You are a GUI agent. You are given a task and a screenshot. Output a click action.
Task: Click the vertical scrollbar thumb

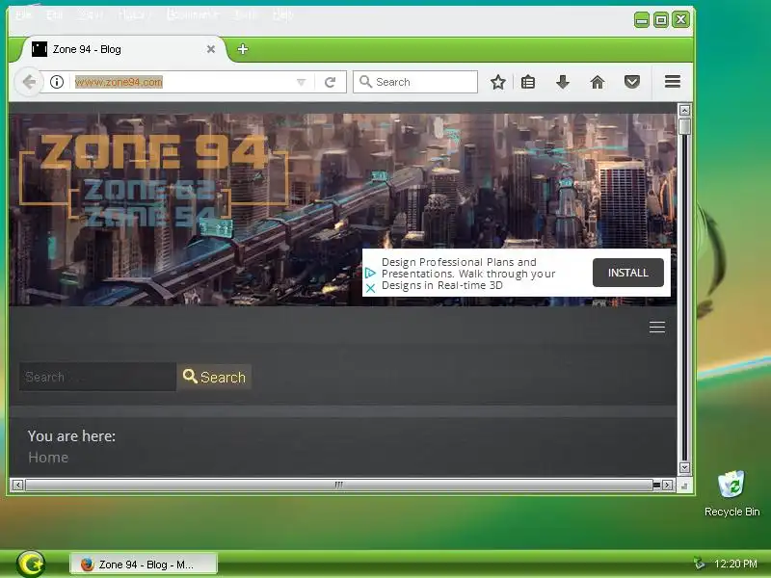pyautogui.click(x=684, y=126)
